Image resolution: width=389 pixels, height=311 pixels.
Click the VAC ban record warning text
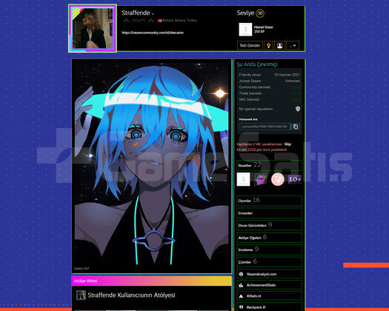(x=259, y=144)
